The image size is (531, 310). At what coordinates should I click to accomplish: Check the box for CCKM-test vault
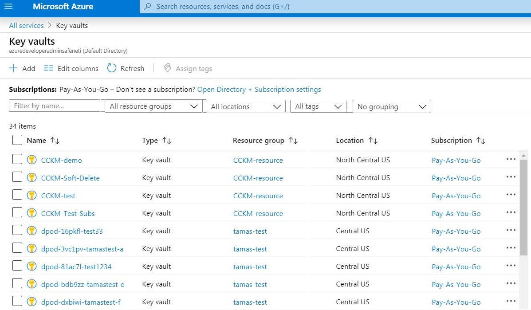coord(17,195)
